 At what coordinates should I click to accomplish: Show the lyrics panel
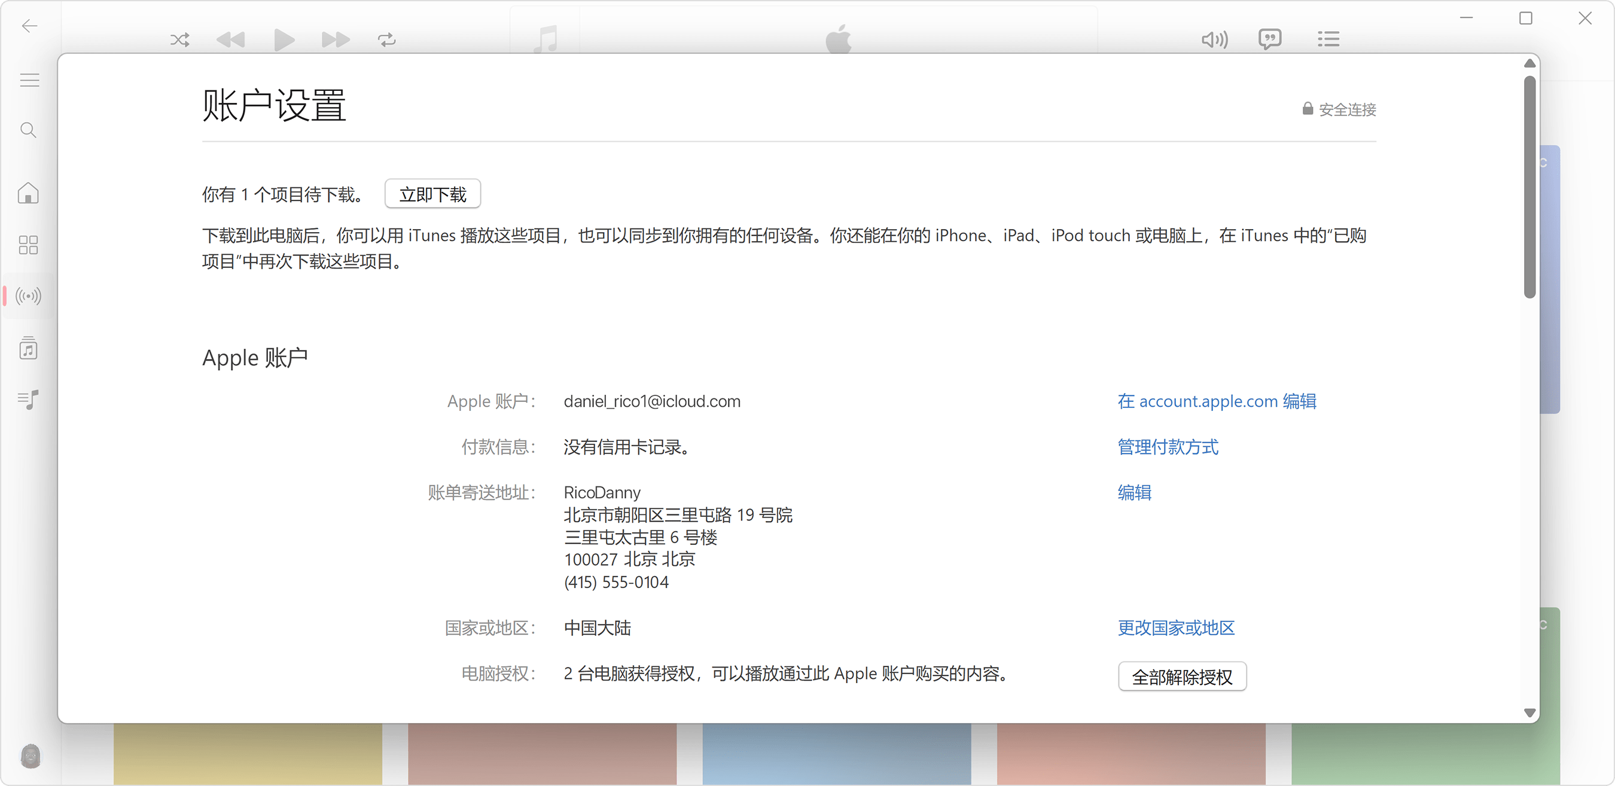[1270, 39]
